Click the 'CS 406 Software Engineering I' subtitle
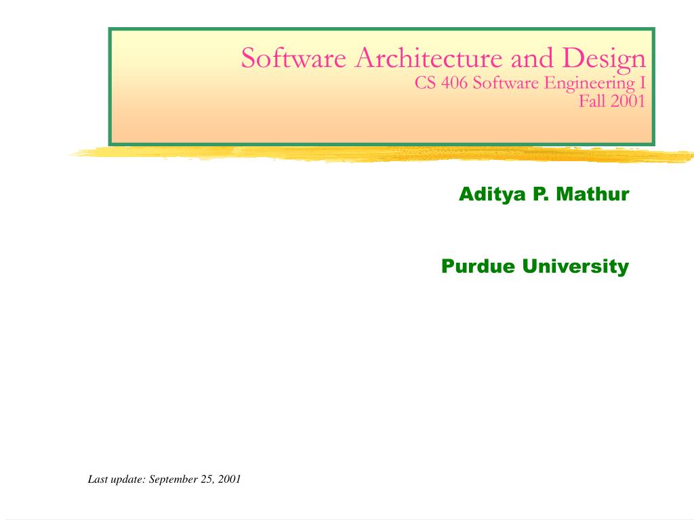The width and height of the screenshot is (694, 520). coord(530,83)
